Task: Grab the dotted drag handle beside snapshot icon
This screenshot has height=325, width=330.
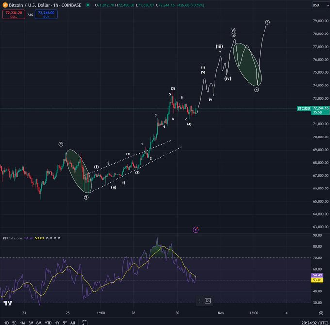Action: 198,301
